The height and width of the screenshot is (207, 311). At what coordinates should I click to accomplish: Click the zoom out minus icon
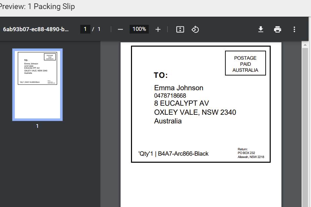(120, 30)
